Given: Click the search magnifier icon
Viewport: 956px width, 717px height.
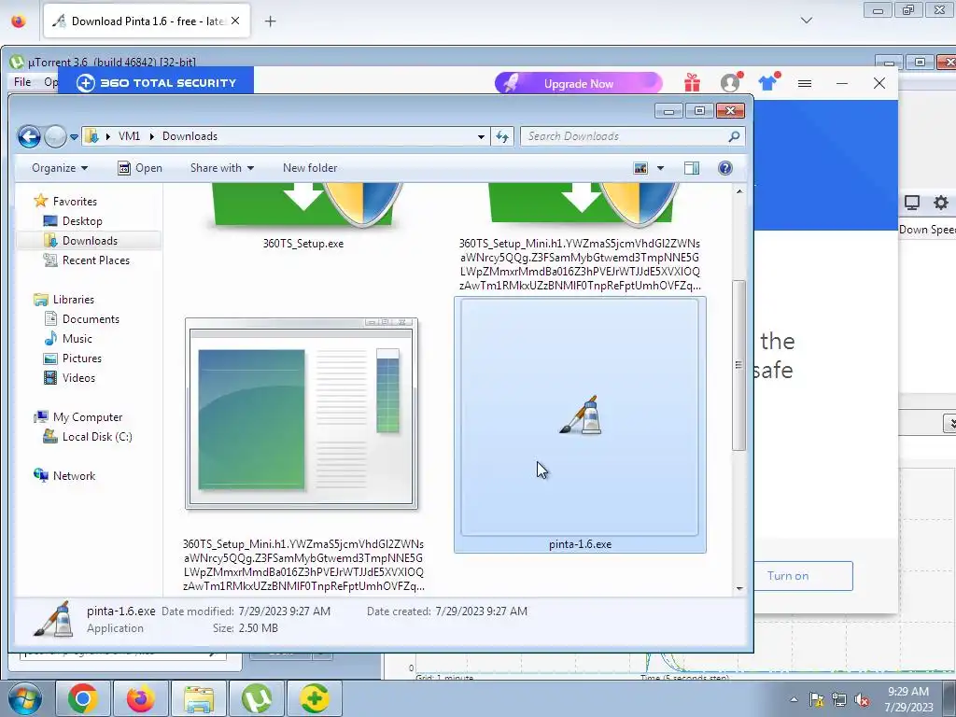Looking at the screenshot, I should click(x=734, y=136).
